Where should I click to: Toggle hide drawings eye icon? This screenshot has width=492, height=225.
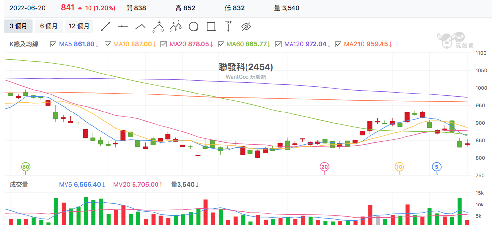coord(246,27)
